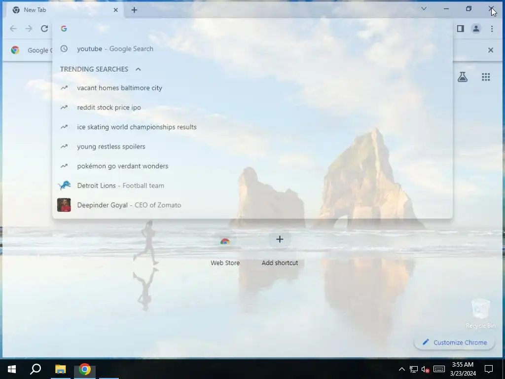The height and width of the screenshot is (379, 505).
Task: Open Chrome three-dot menu
Action: [492, 29]
